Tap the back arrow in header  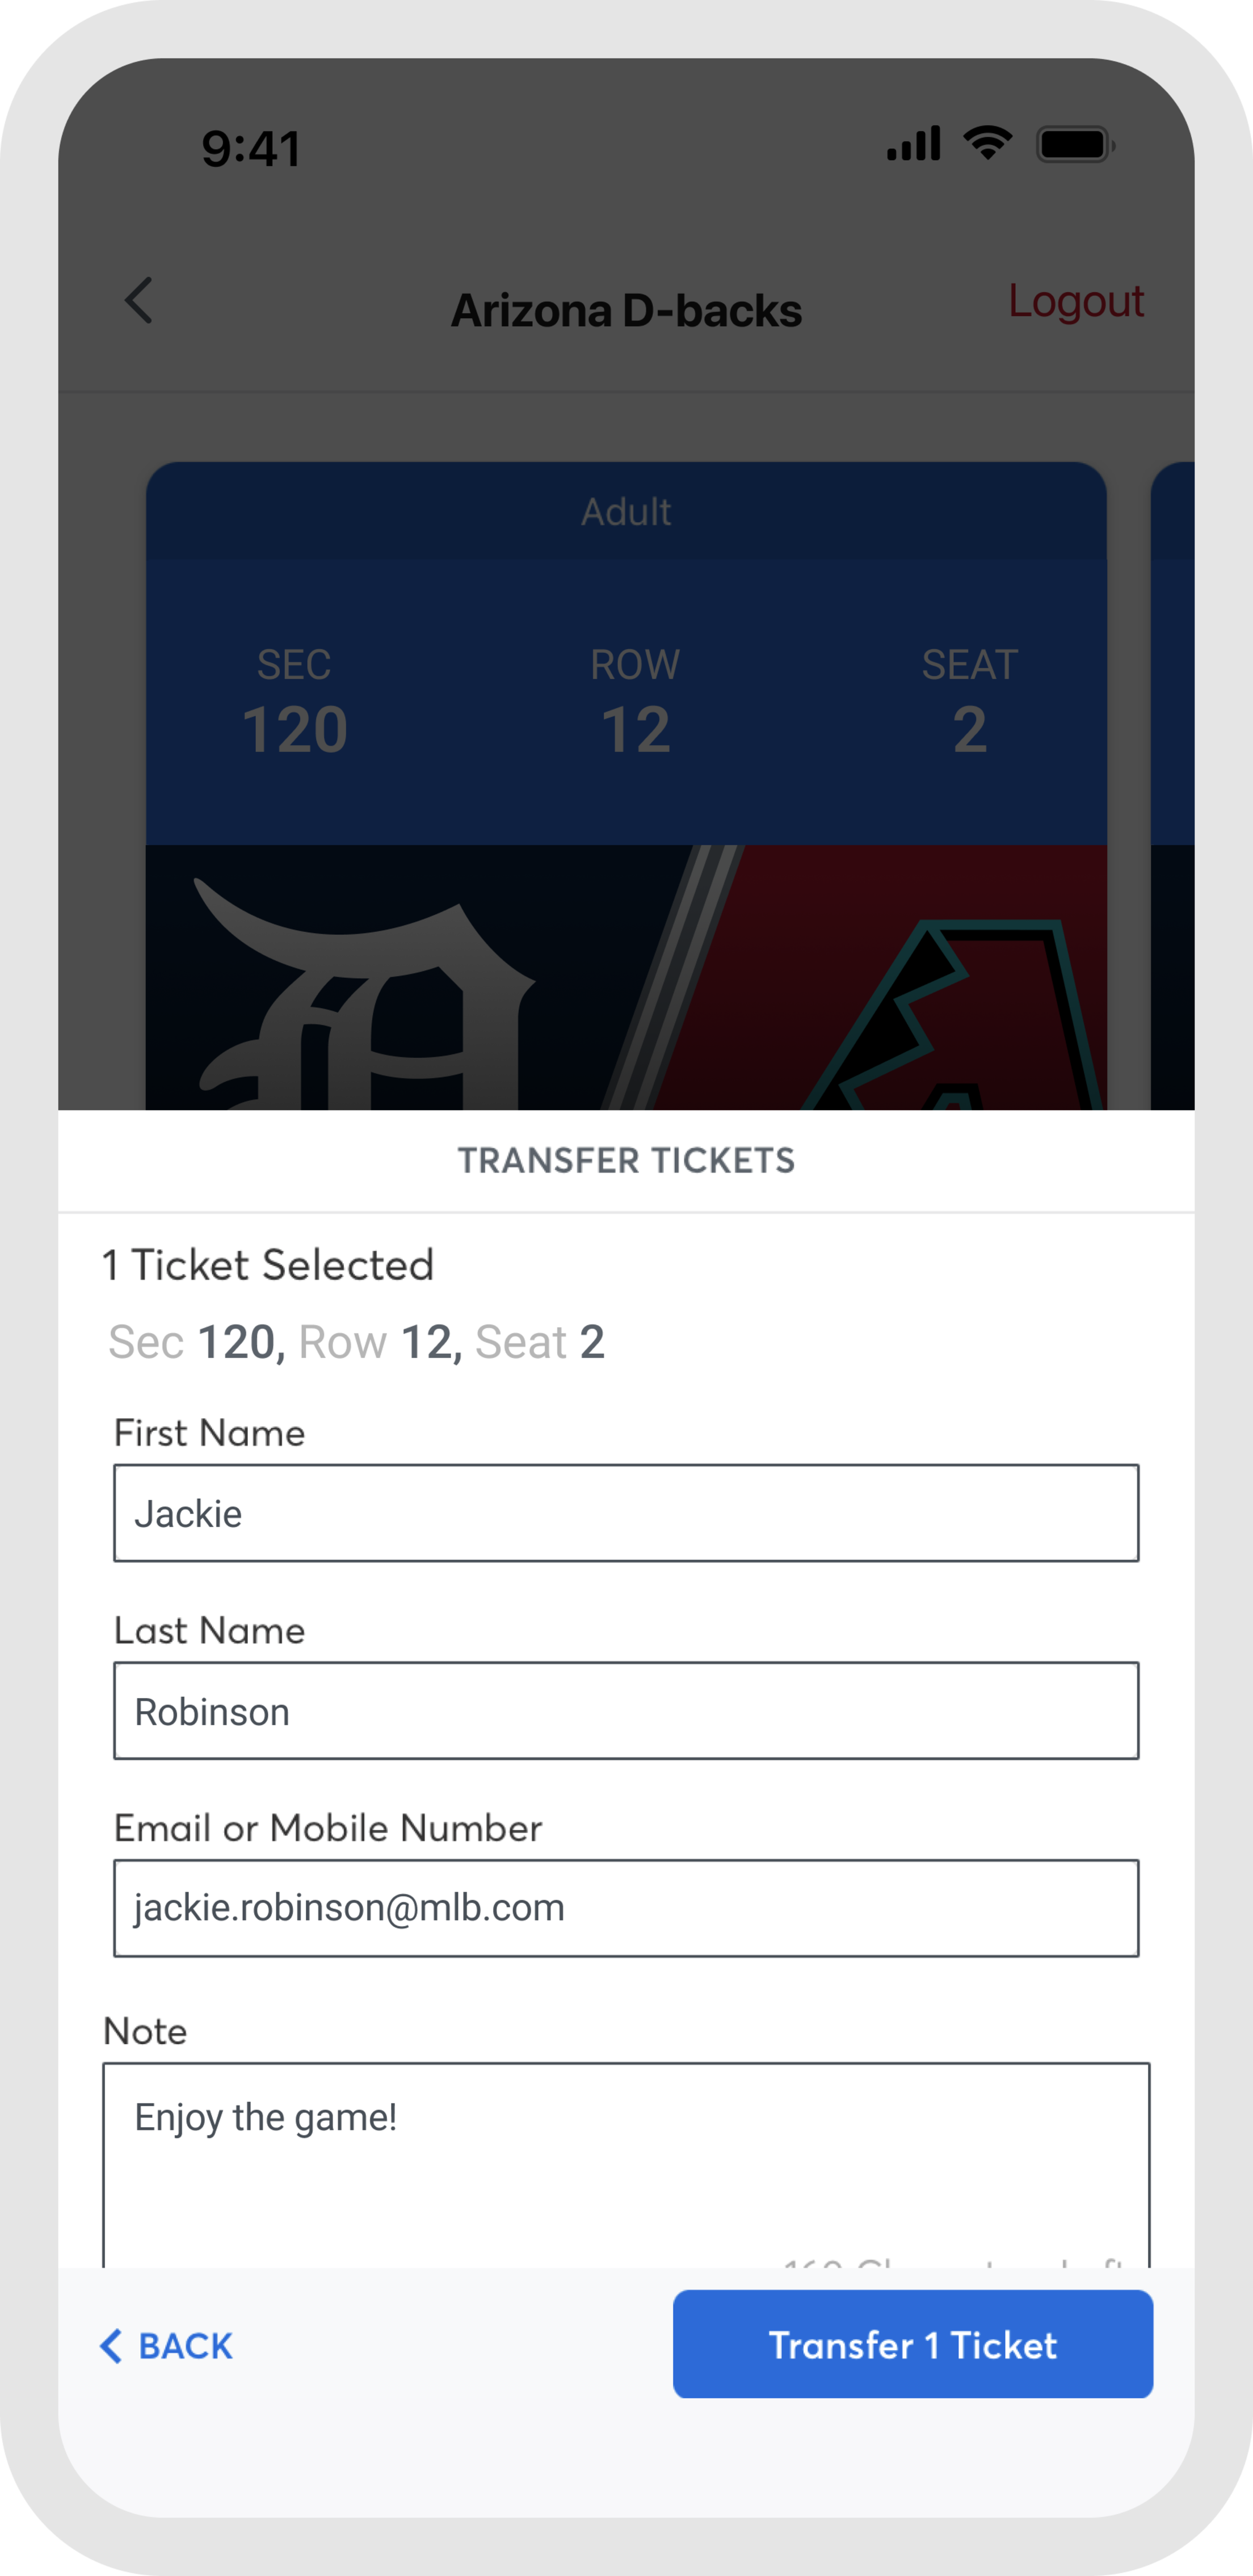(139, 301)
